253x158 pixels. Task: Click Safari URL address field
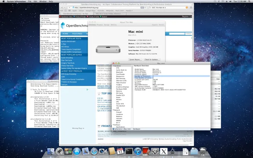pos(108,7)
